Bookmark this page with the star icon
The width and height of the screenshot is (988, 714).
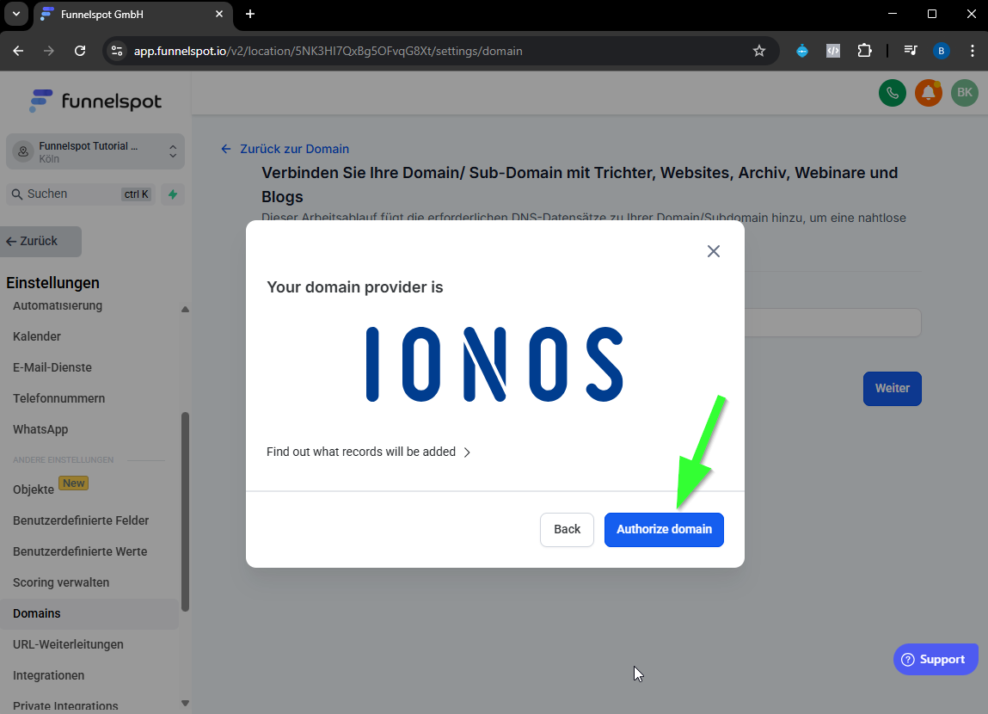tap(758, 51)
